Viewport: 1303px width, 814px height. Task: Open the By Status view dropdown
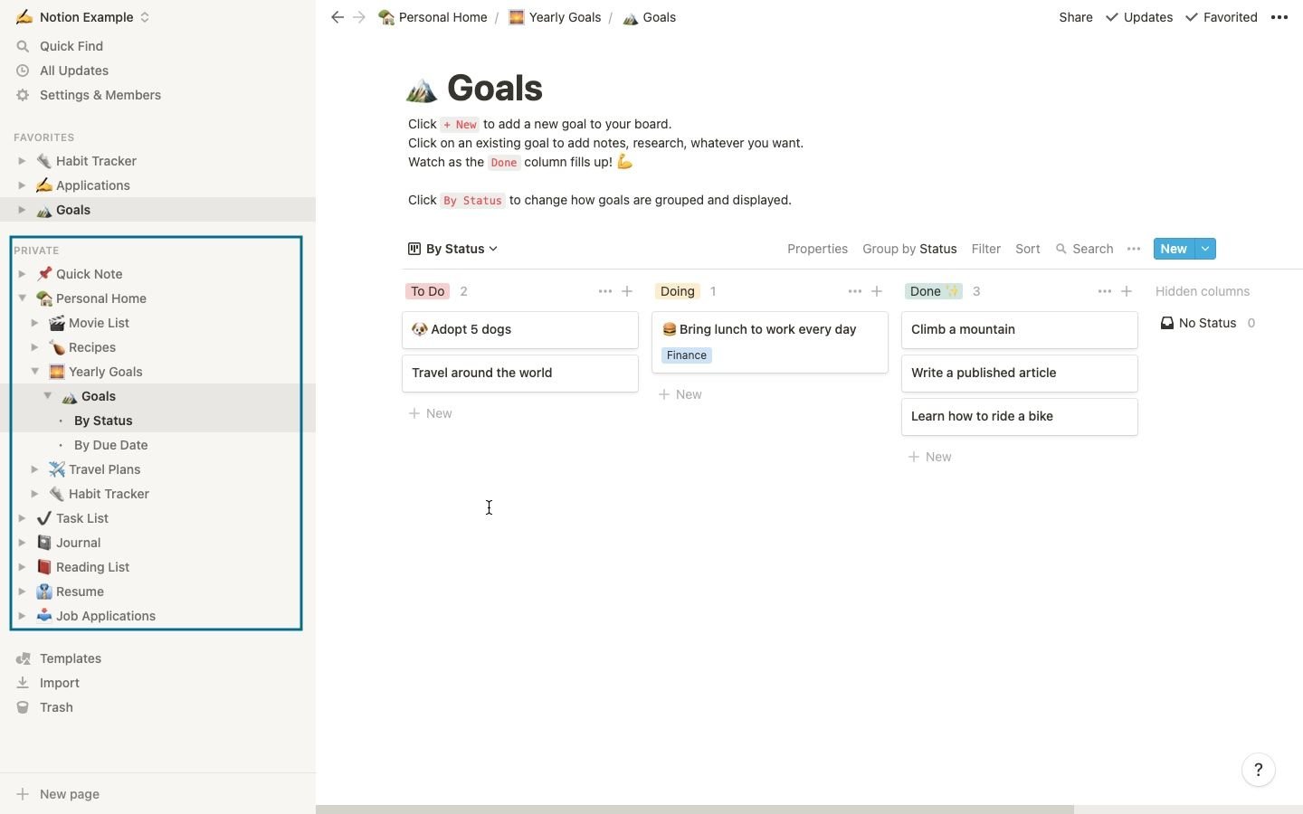(x=453, y=249)
